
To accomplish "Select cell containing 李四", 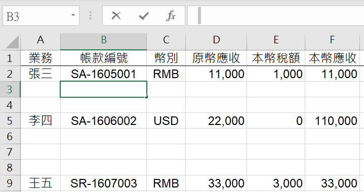I will (x=41, y=120).
